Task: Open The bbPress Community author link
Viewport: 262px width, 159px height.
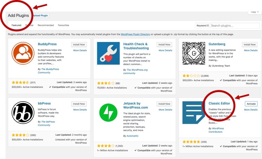Action: pyautogui.click(x=46, y=123)
